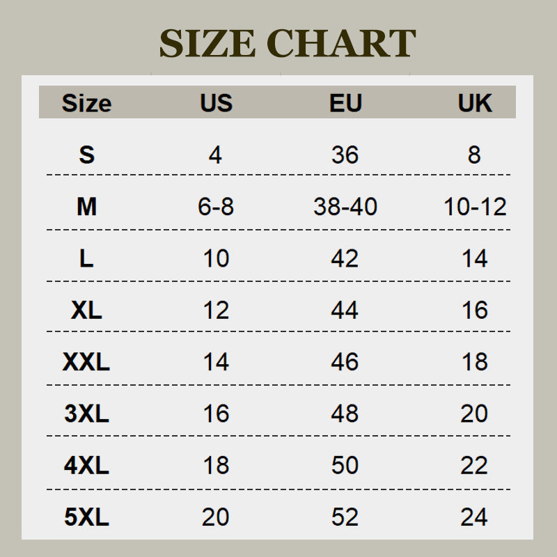This screenshot has width=557, height=557.
Task: Click EU value 38-40
Action: 345,206
